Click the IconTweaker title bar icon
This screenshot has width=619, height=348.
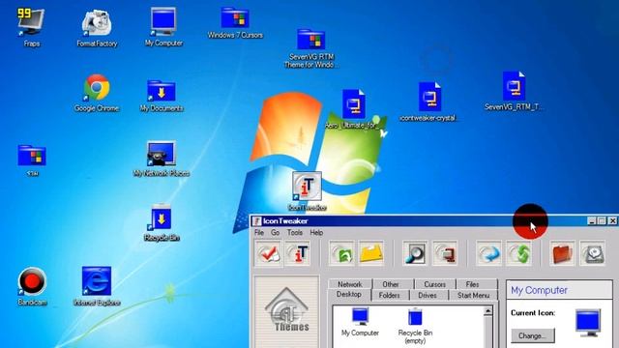click(x=257, y=221)
